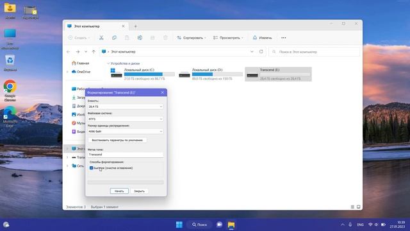Open recent locations chevron next to arrows
The height and width of the screenshot is (231, 410).
click(x=86, y=52)
